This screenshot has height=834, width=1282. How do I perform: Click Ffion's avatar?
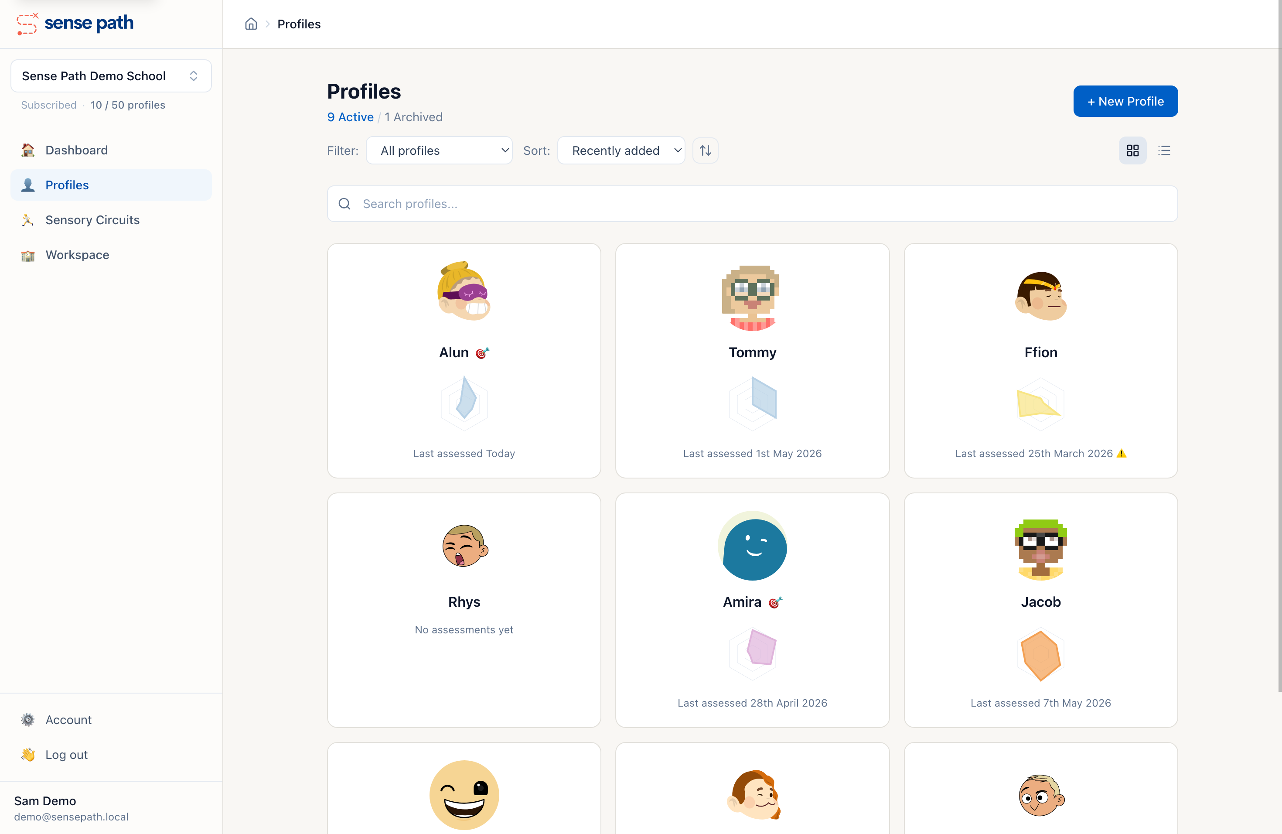[x=1041, y=296]
